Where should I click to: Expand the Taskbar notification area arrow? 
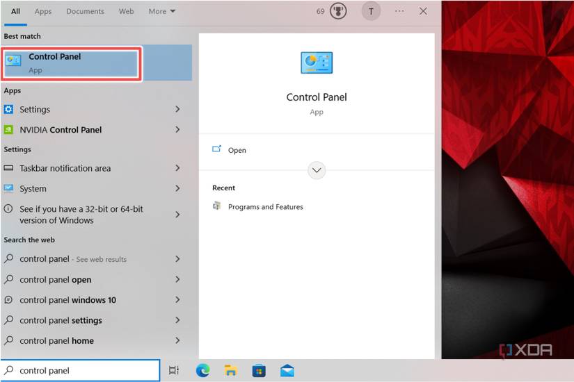[x=177, y=168]
